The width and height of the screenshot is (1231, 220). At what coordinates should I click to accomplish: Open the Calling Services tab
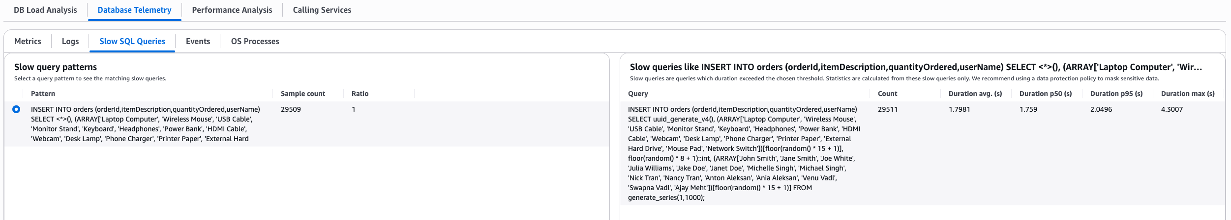(322, 10)
